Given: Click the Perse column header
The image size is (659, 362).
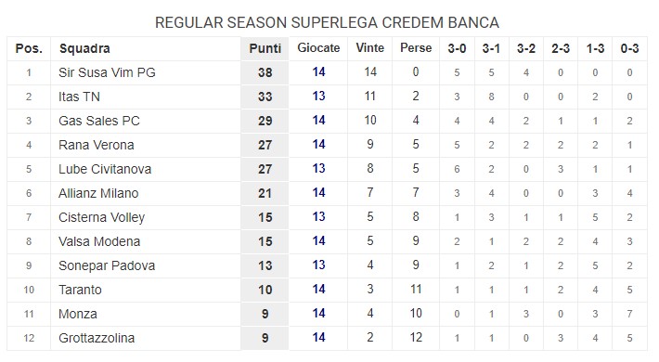Looking at the screenshot, I should (416, 48).
